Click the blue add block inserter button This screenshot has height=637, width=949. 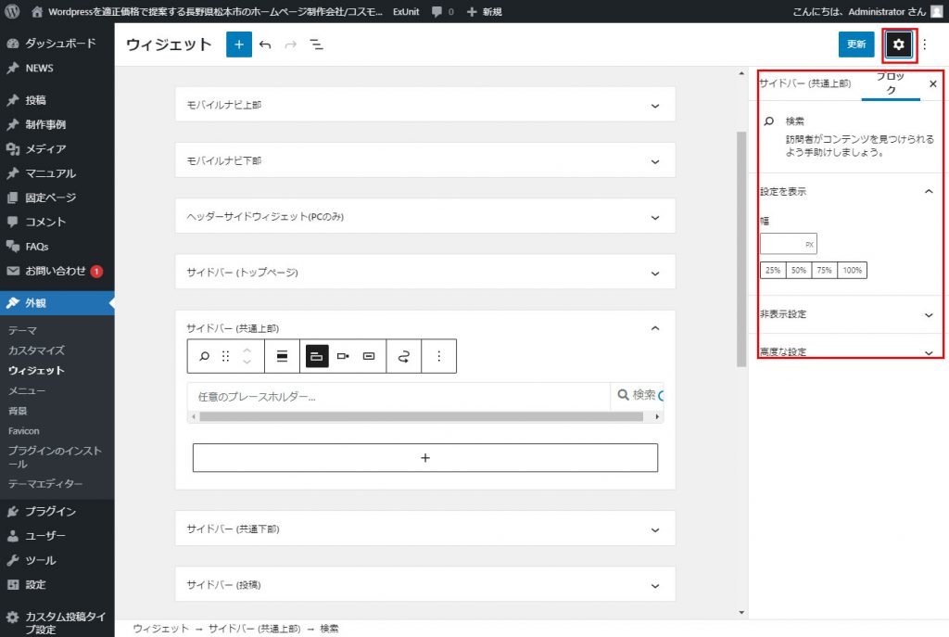(x=239, y=45)
